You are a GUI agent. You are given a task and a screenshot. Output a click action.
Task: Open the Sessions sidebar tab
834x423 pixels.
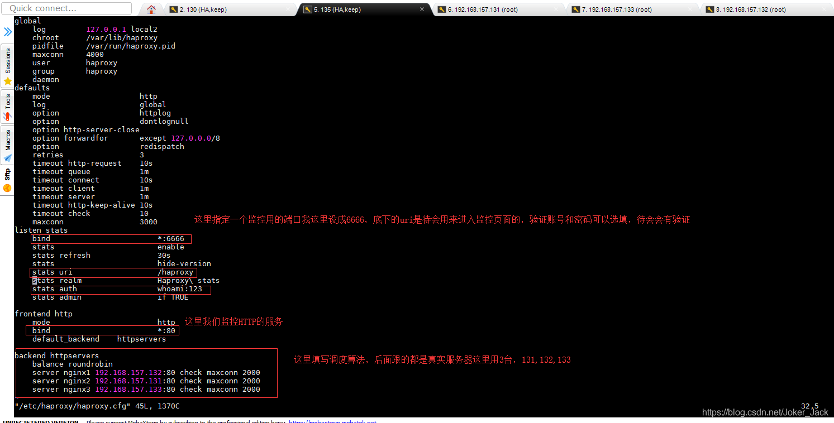click(7, 66)
